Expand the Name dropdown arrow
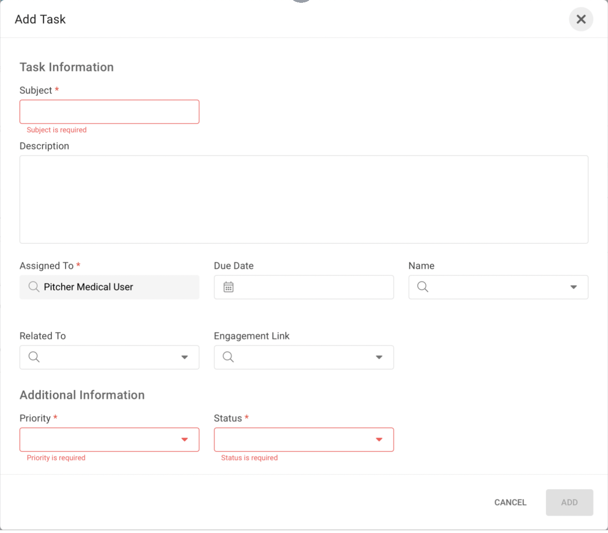608x533 pixels. tap(573, 287)
